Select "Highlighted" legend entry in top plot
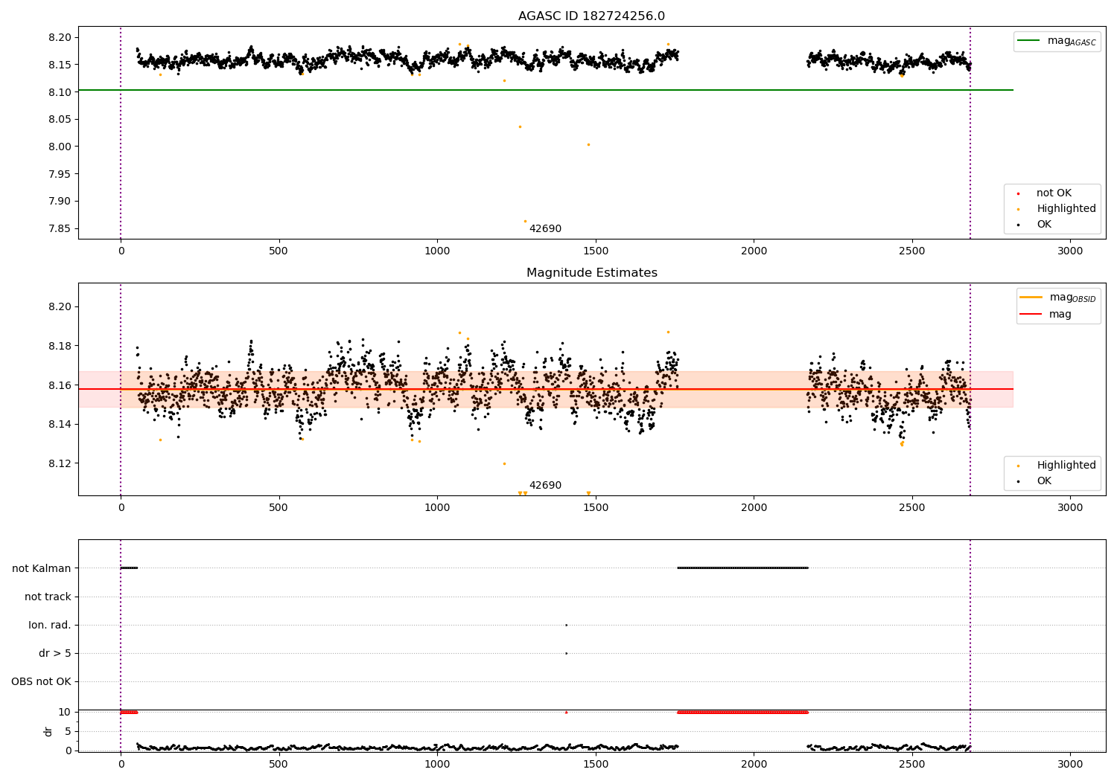The width and height of the screenshot is (1117, 781). pyautogui.click(x=1057, y=209)
